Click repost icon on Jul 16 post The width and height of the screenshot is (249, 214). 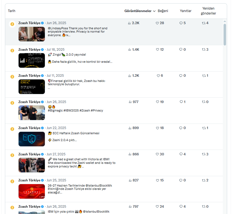click(204, 50)
